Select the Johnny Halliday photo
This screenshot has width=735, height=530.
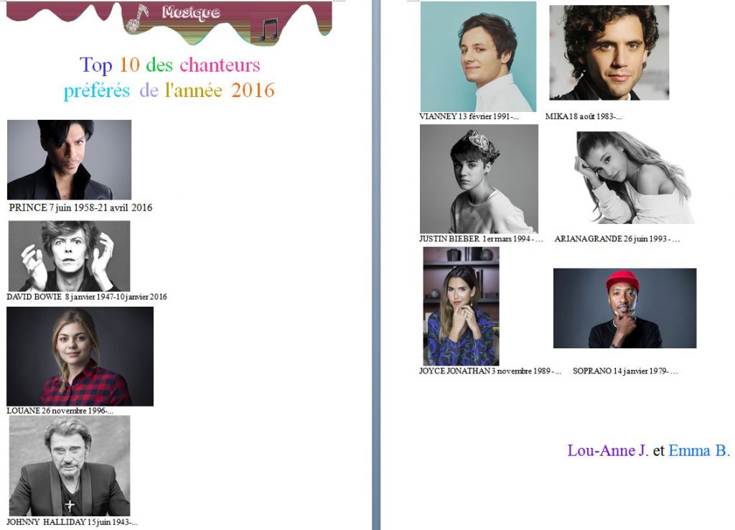click(x=70, y=466)
